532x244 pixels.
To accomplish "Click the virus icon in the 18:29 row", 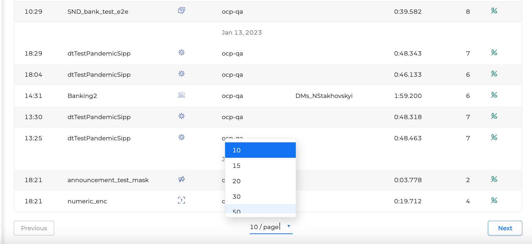I will (x=181, y=53).
